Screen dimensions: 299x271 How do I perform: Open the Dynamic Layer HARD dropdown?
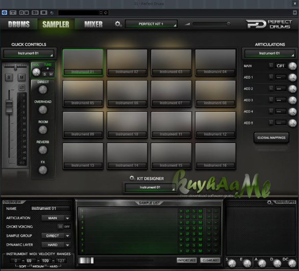(56, 245)
